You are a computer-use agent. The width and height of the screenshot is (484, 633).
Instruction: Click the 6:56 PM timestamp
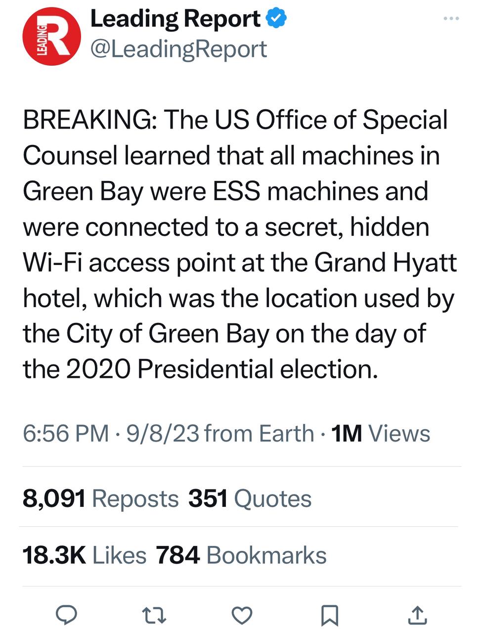click(66, 434)
